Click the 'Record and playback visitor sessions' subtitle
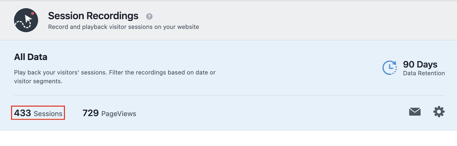Viewport: 457px width, 146px height. pyautogui.click(x=123, y=27)
